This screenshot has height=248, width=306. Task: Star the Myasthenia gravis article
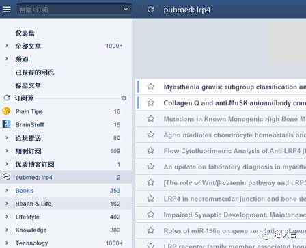[x=150, y=87]
